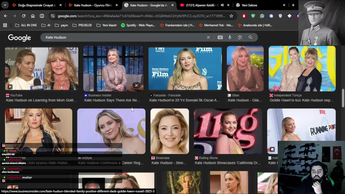
Task: Open the tab search dropdown arrow
Action: (5, 5)
